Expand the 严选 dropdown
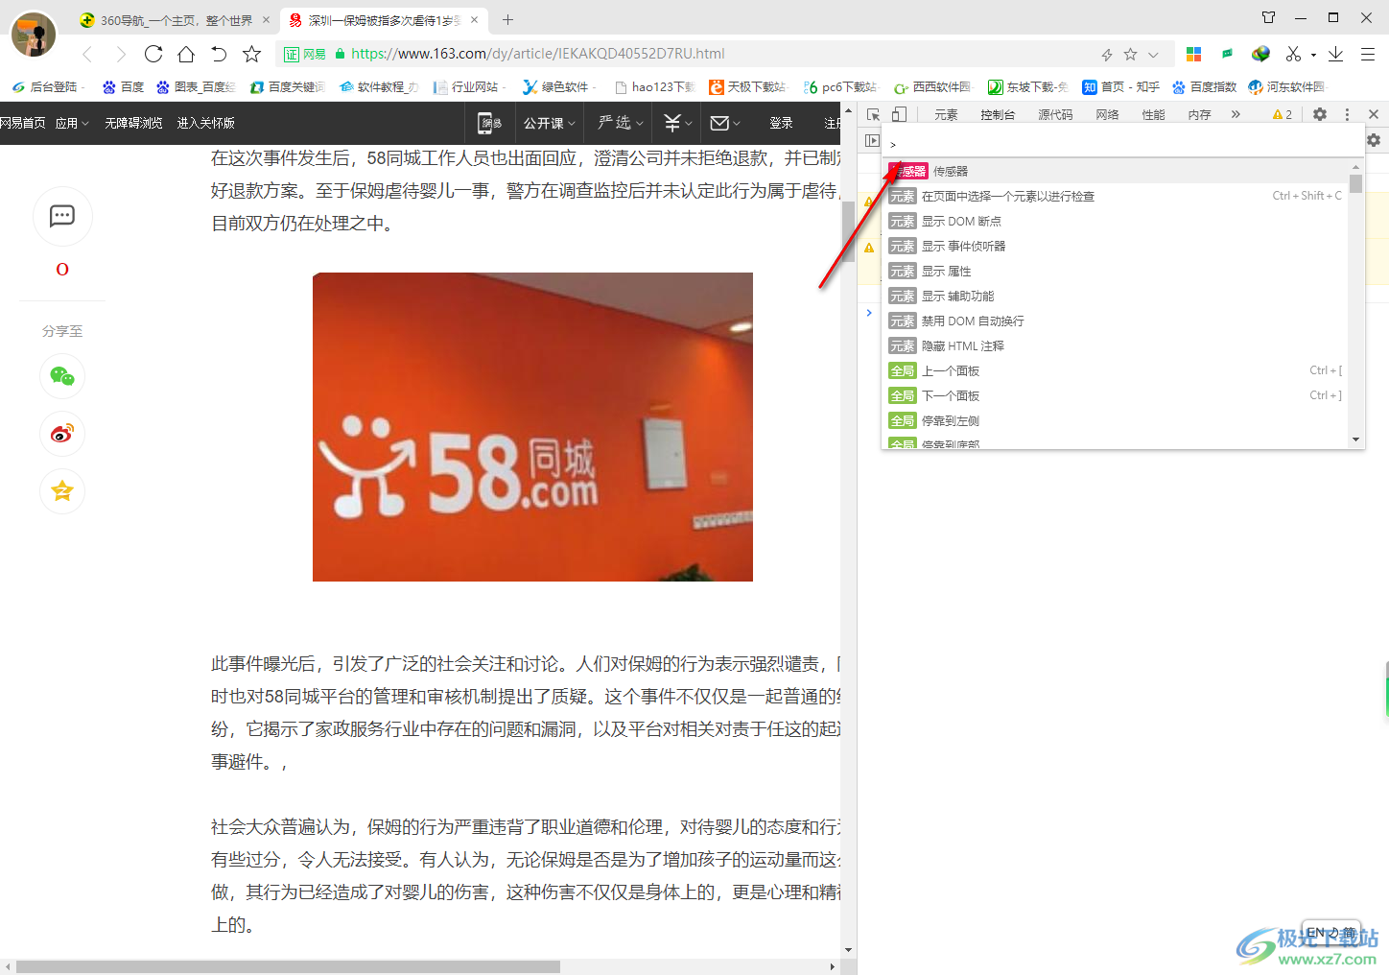Image resolution: width=1389 pixels, height=975 pixels. [620, 123]
